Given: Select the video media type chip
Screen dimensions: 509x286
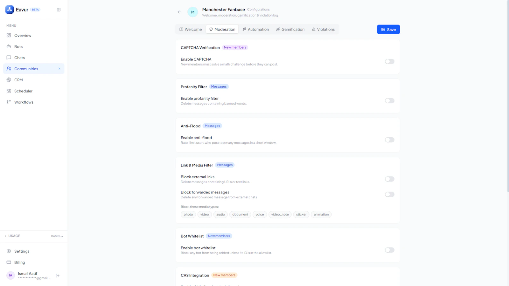Looking at the screenshot, I should pos(205,214).
